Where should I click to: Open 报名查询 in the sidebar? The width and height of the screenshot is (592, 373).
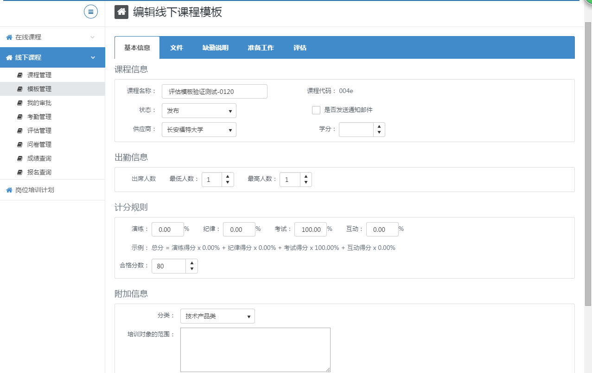(x=39, y=172)
